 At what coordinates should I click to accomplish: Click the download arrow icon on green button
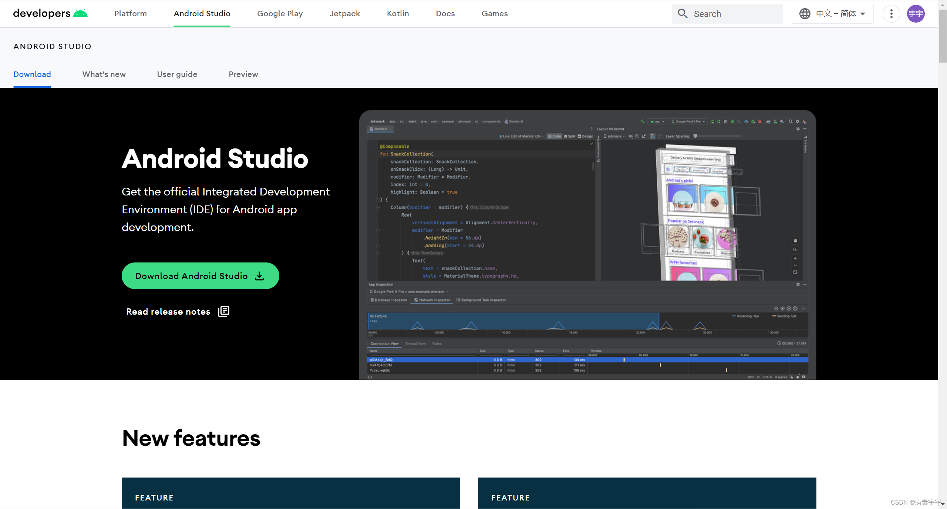260,276
